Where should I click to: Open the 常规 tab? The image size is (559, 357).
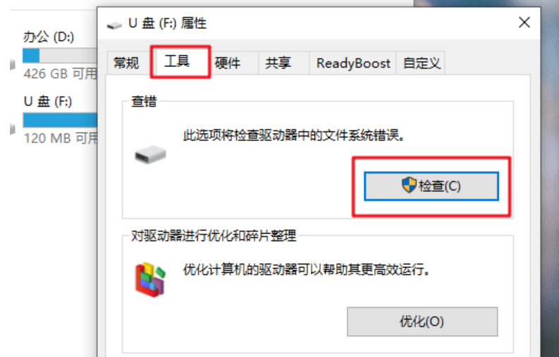pyautogui.click(x=126, y=63)
